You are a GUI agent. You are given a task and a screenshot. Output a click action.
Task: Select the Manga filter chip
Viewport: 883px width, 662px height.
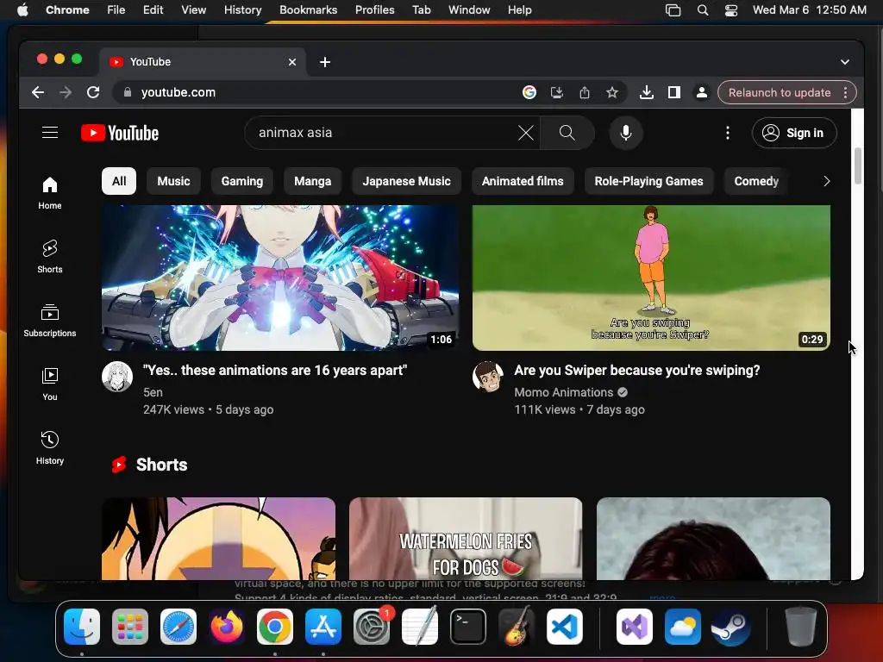pyautogui.click(x=312, y=181)
